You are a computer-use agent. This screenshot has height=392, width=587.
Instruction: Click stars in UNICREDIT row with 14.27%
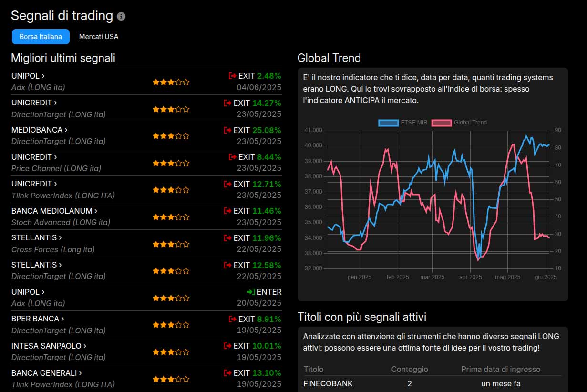click(x=171, y=109)
